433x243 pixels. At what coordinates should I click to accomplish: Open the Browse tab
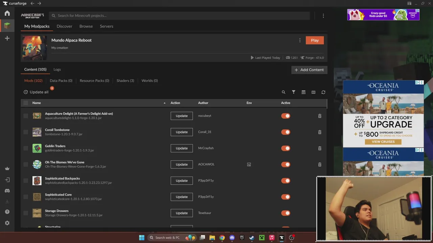pos(86,26)
